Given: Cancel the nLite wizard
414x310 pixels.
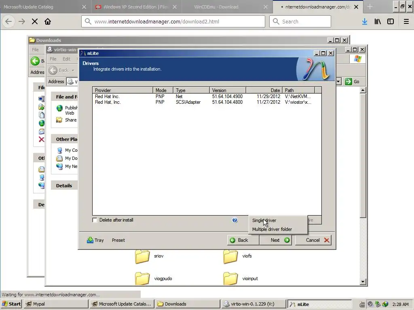Looking at the screenshot, I should 313,240.
